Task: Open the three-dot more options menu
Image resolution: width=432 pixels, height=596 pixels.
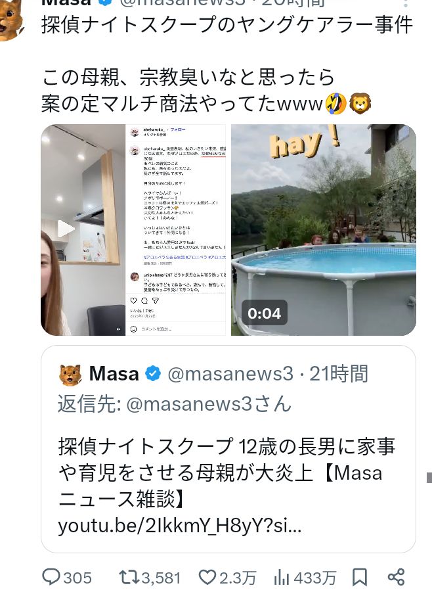Action: [406, 3]
